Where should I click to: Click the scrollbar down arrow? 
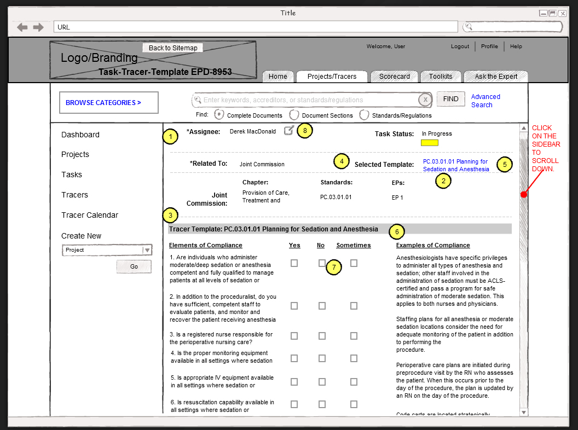pyautogui.click(x=523, y=412)
